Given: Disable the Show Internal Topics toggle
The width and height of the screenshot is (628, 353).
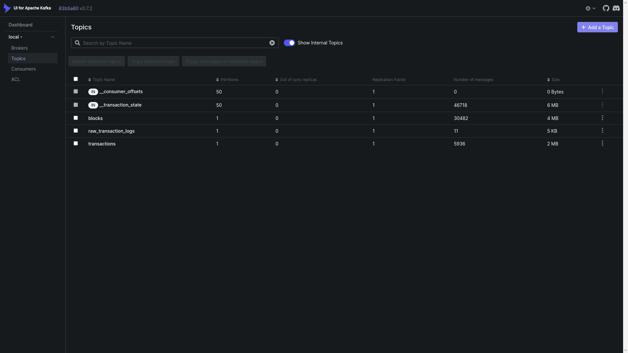Looking at the screenshot, I should (x=289, y=43).
